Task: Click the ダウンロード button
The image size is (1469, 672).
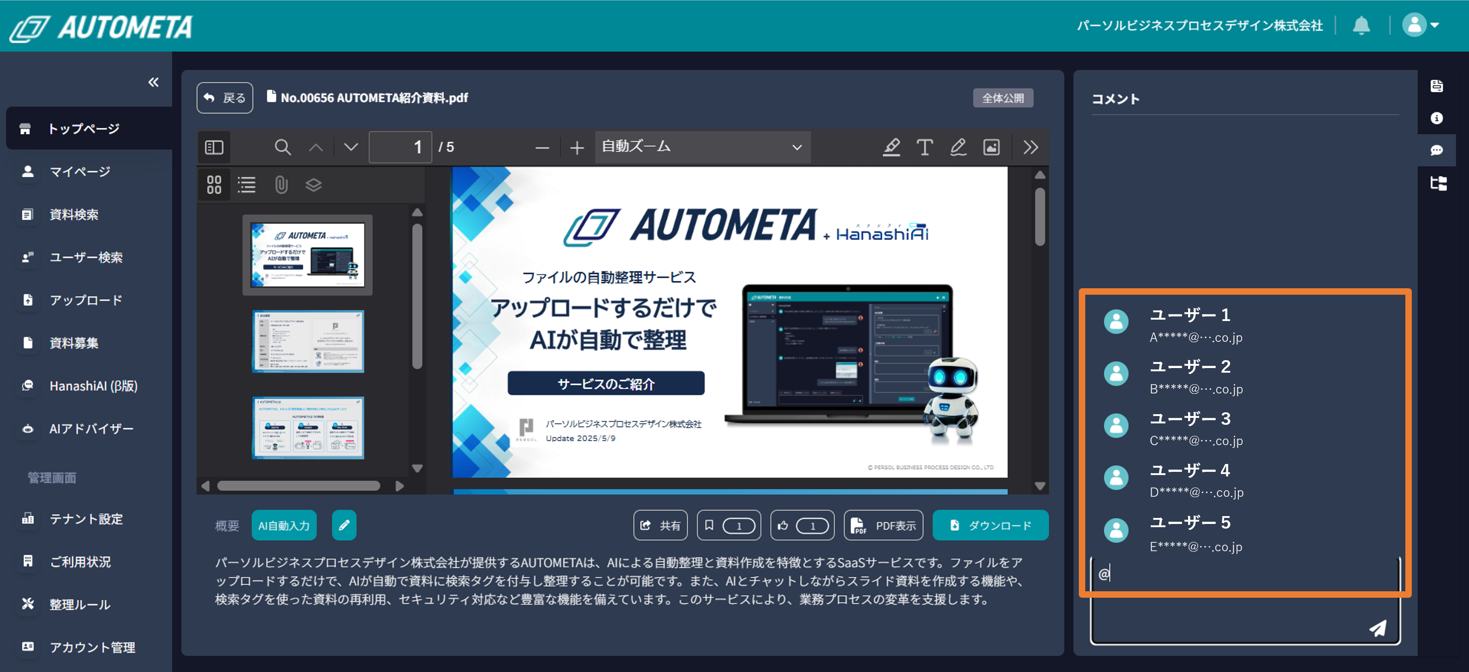Action: [990, 525]
